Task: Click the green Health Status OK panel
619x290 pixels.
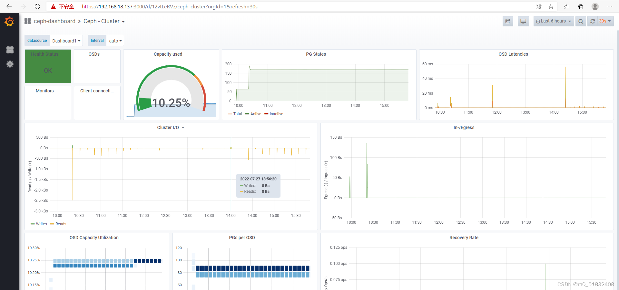Action: pyautogui.click(x=48, y=66)
